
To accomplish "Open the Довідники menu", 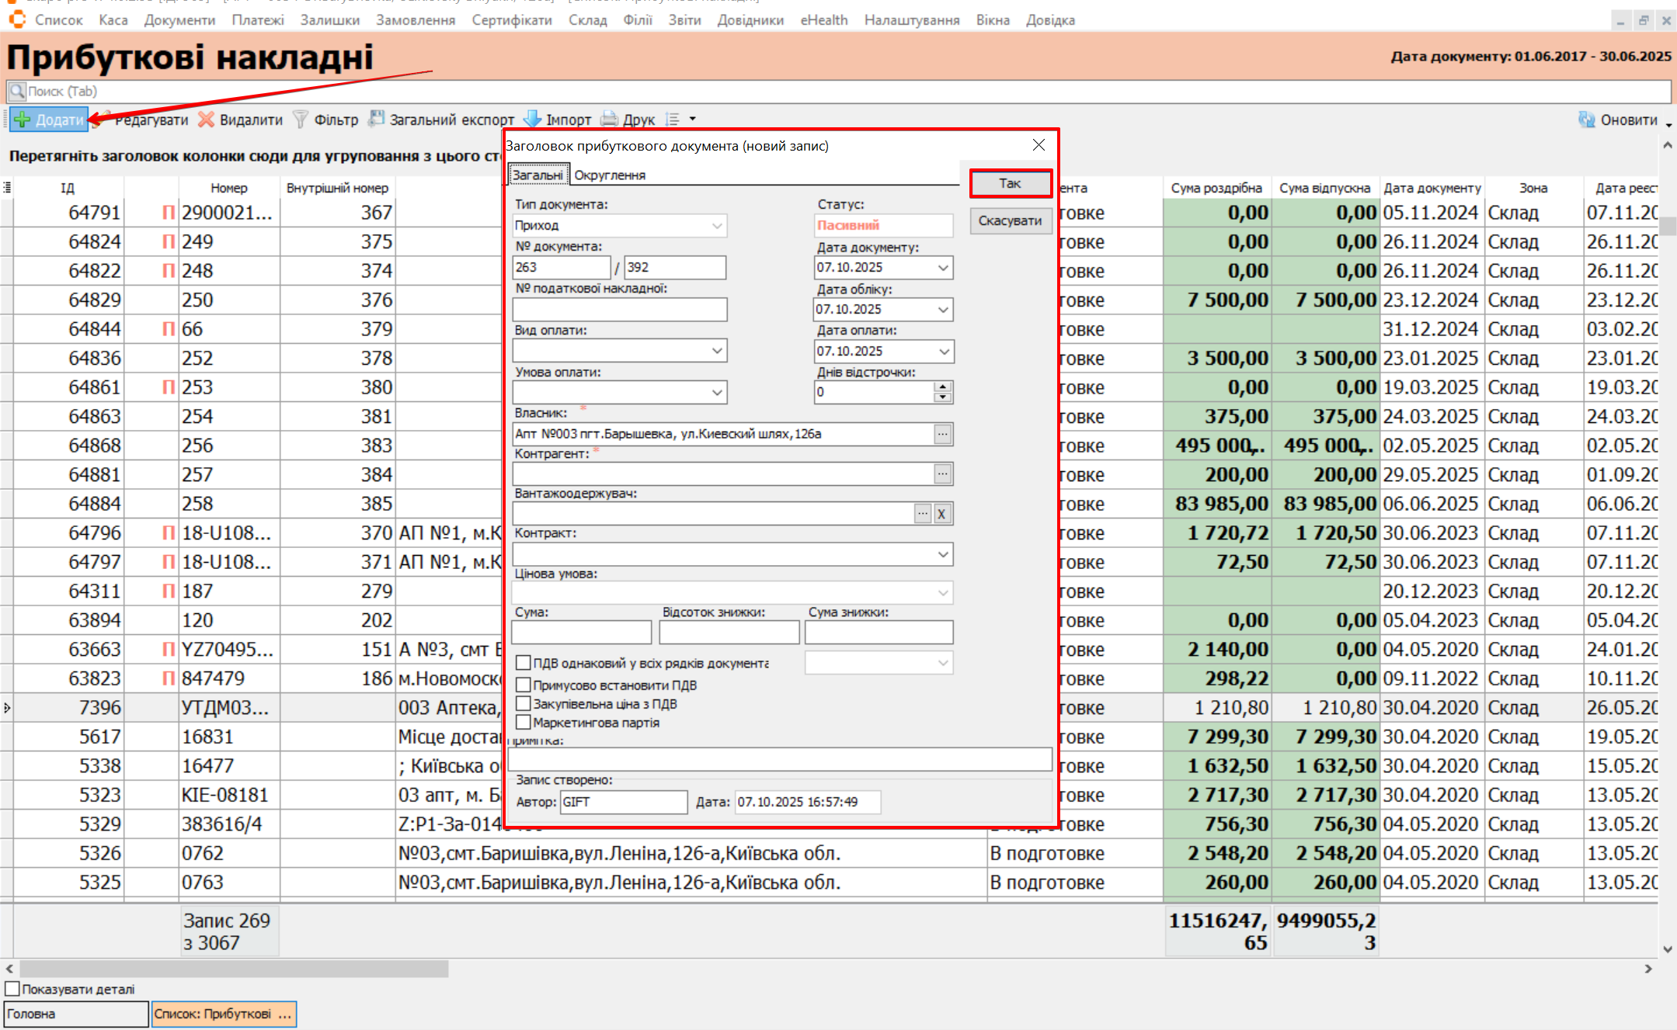I will point(750,20).
